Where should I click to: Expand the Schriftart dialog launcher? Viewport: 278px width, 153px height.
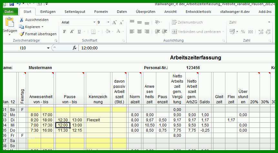(123, 41)
